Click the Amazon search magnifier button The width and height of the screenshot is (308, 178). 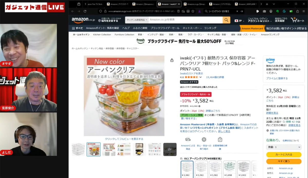[x=226, y=20]
